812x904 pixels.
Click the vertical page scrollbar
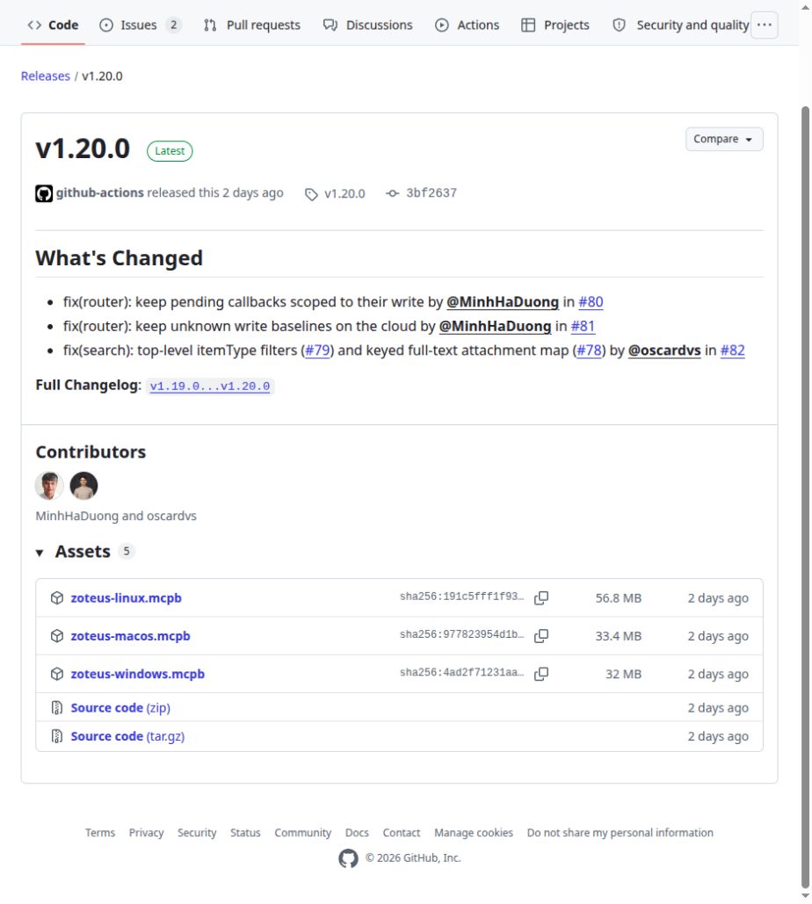pyautogui.click(x=805, y=497)
